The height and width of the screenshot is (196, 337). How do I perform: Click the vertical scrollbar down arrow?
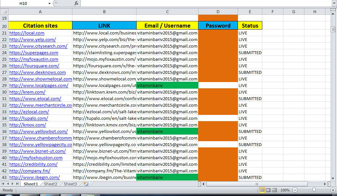[333, 178]
